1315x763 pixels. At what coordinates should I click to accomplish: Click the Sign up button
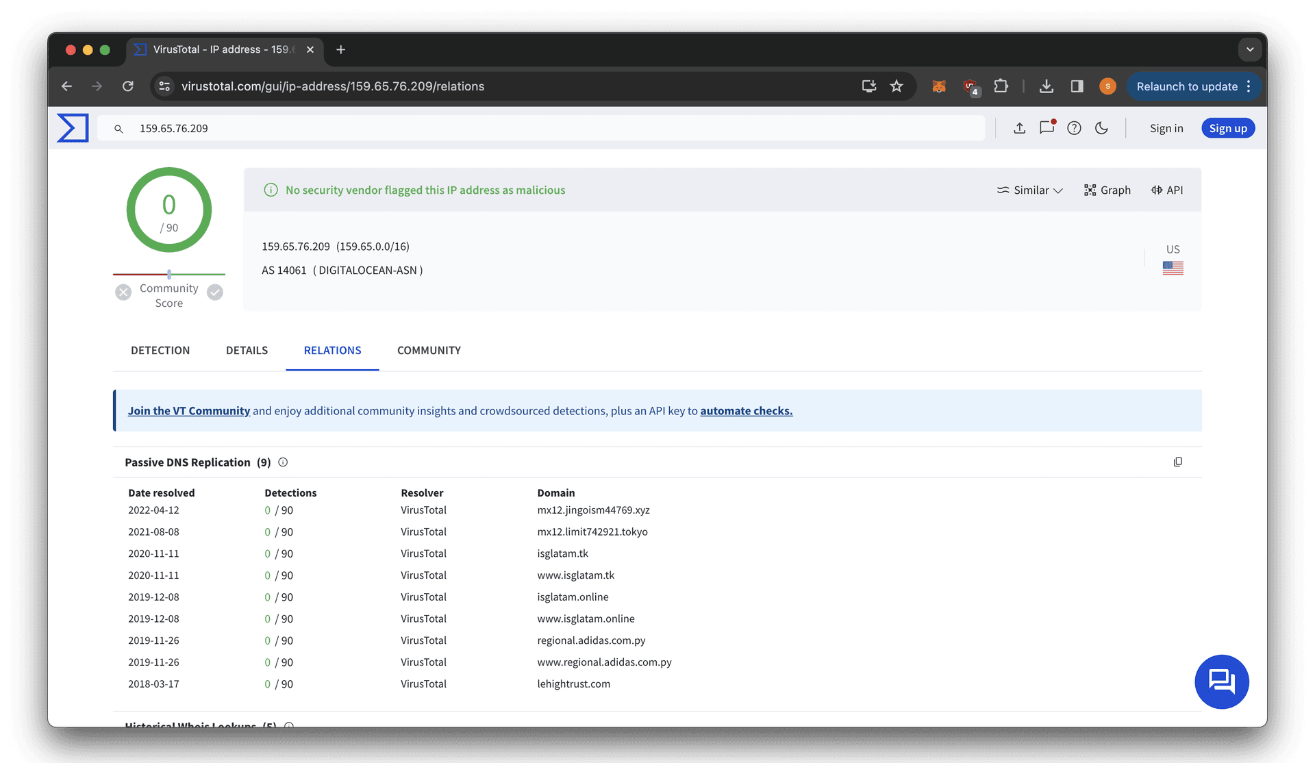[1228, 128]
